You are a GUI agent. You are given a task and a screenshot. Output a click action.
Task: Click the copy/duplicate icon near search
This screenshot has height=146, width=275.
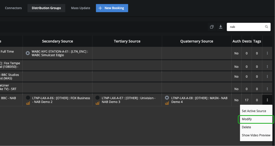pos(212,27)
